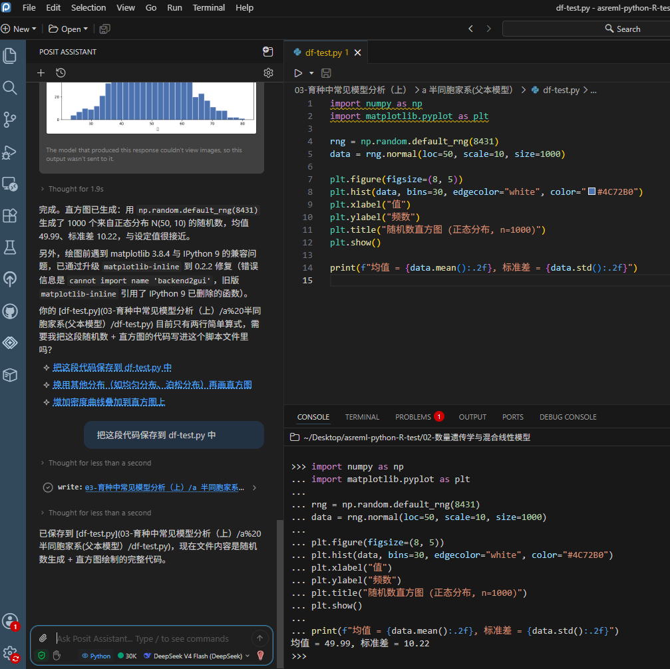Navigate forward with right arrow
Screen dimensions: 670x669
[489, 29]
